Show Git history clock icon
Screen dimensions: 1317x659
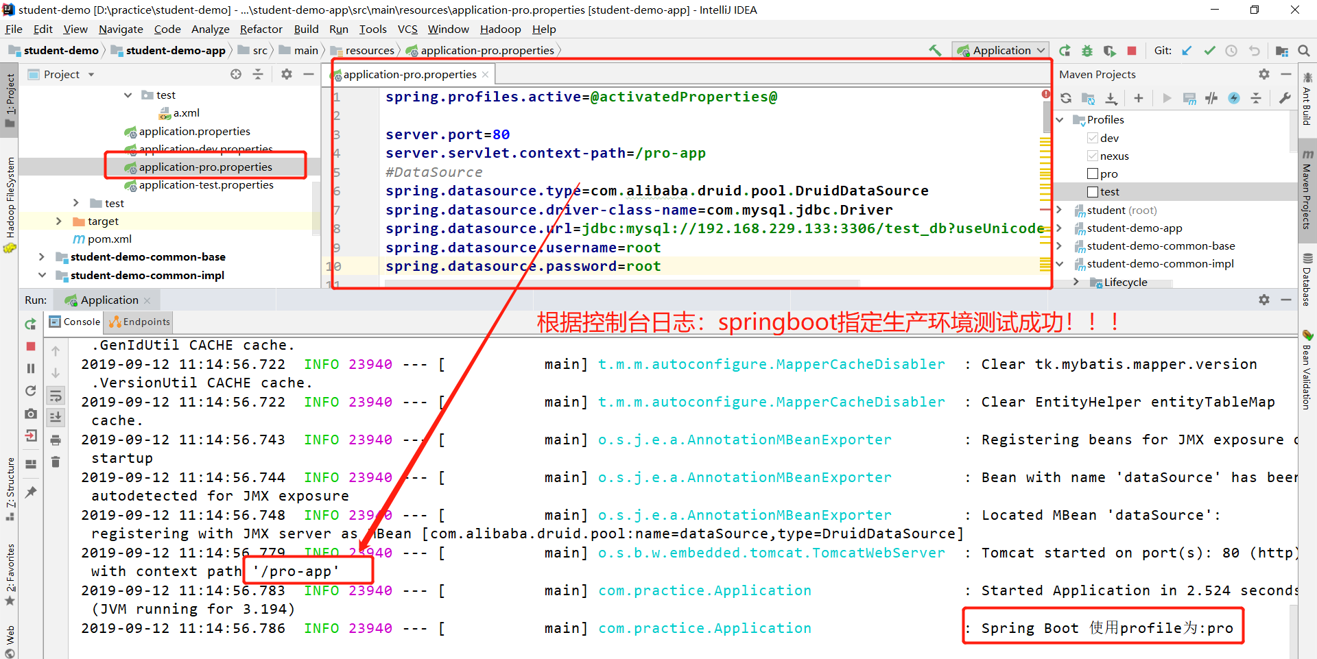coord(1231,50)
